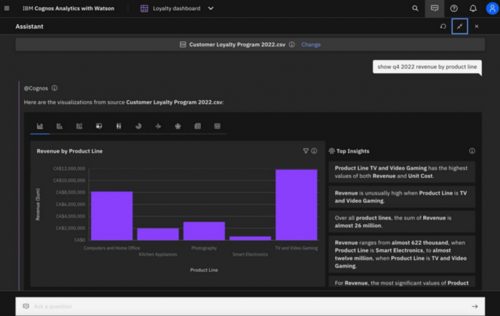The height and width of the screenshot is (316, 500).
Task: Select insight 'has the highest values of both Revenue and Unit Cost'
Action: (x=401, y=172)
